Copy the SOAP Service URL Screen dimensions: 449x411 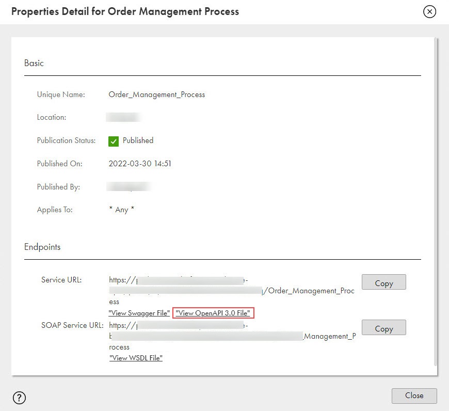coord(383,327)
